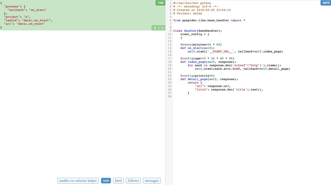The width and height of the screenshot is (331, 185).
Task: Click the encoding: utf-8 comment line
Action: [196, 6]
